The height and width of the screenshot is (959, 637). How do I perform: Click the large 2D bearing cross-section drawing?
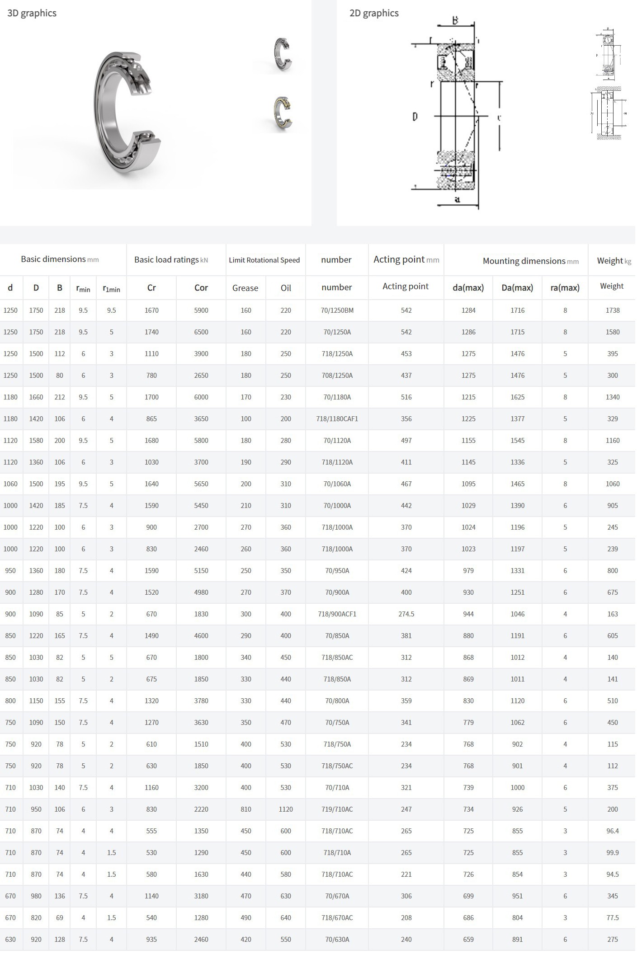coord(458,113)
